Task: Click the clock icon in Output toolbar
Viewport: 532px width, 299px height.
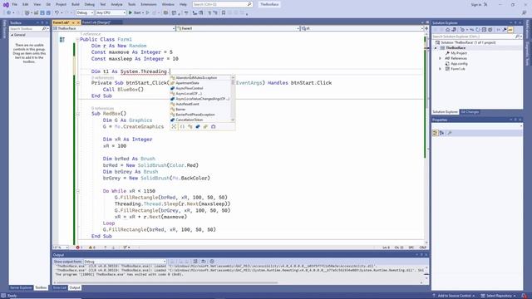Action: coord(212,262)
